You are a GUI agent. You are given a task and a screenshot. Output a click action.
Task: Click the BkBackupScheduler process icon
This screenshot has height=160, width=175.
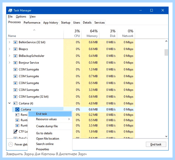pos(15,56)
